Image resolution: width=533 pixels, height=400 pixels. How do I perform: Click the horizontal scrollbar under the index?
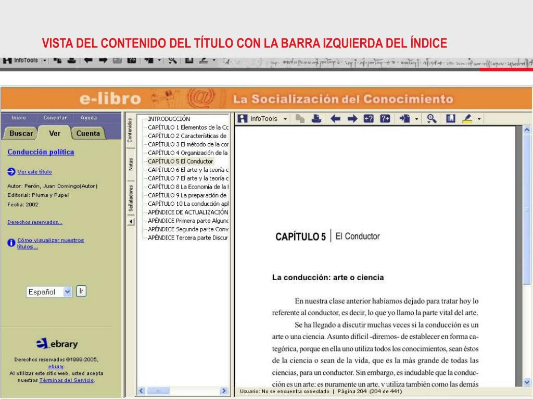click(182, 391)
